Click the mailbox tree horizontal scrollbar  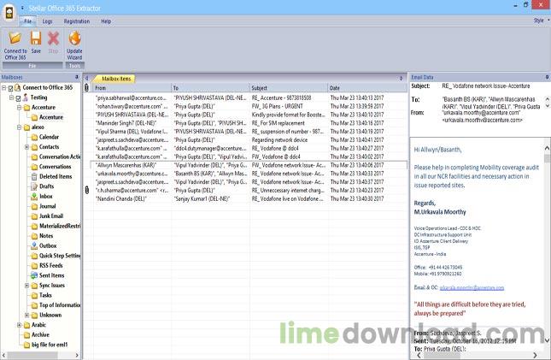coord(41,356)
